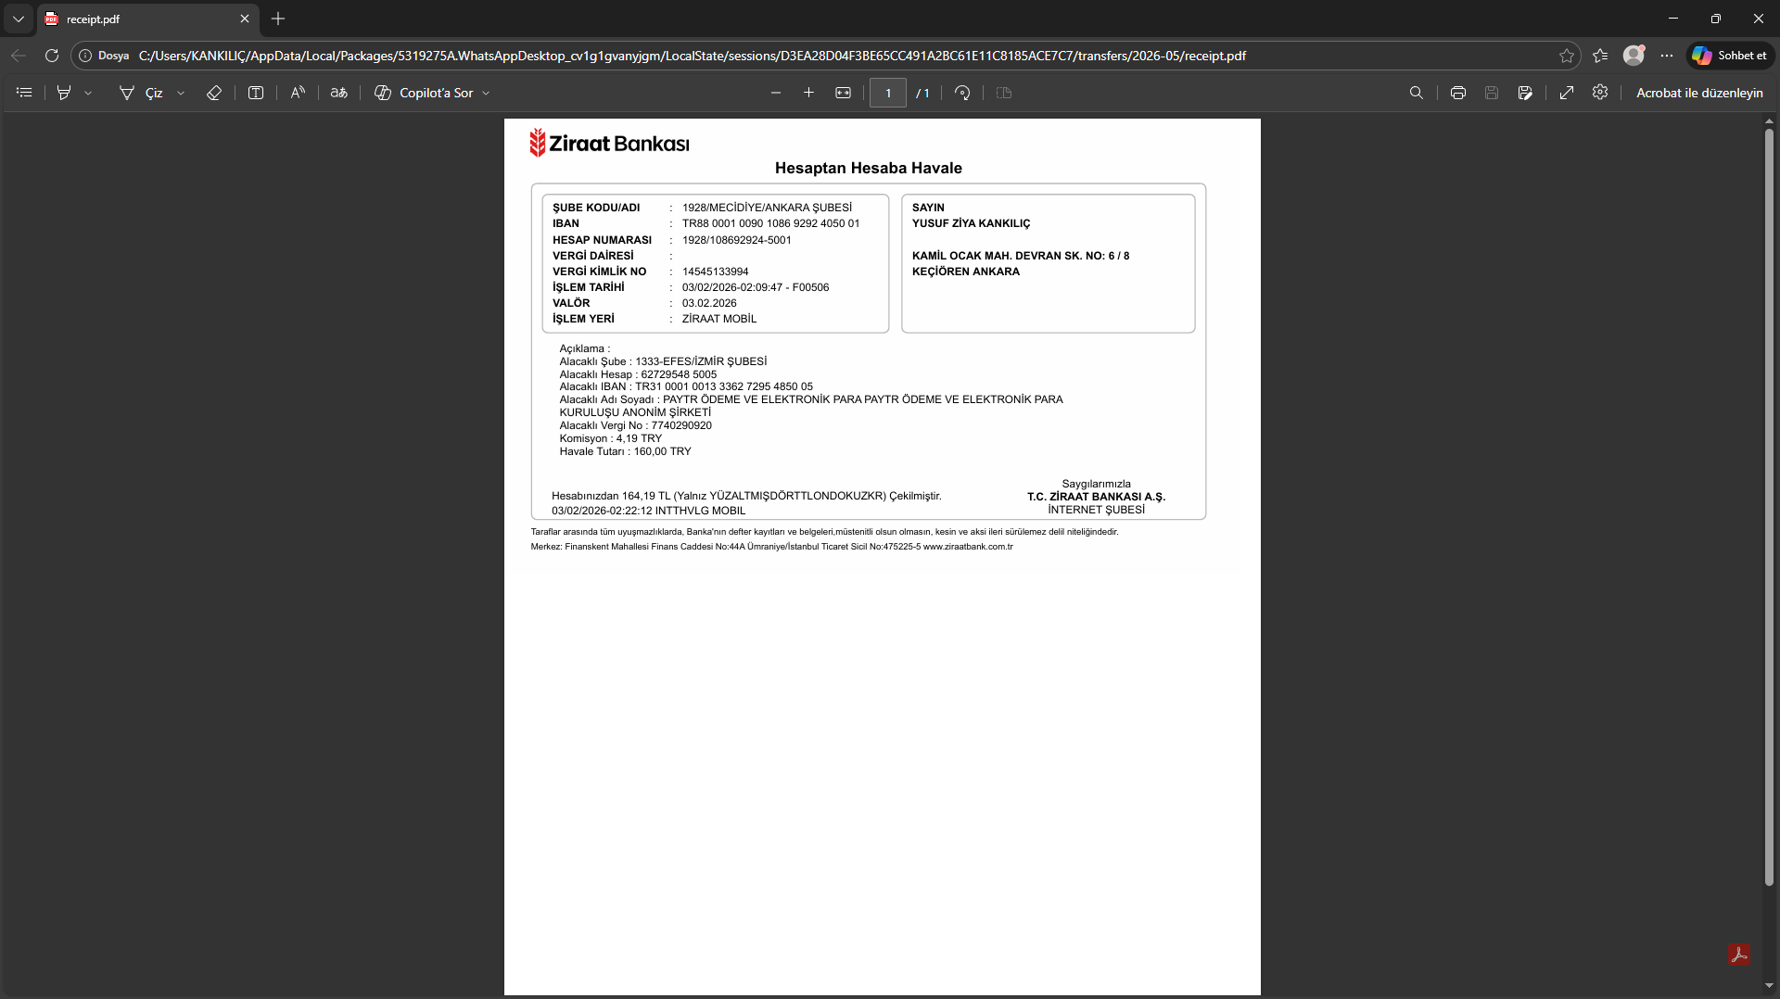Activate the Çiz draw tool
The image size is (1780, 999).
(141, 93)
